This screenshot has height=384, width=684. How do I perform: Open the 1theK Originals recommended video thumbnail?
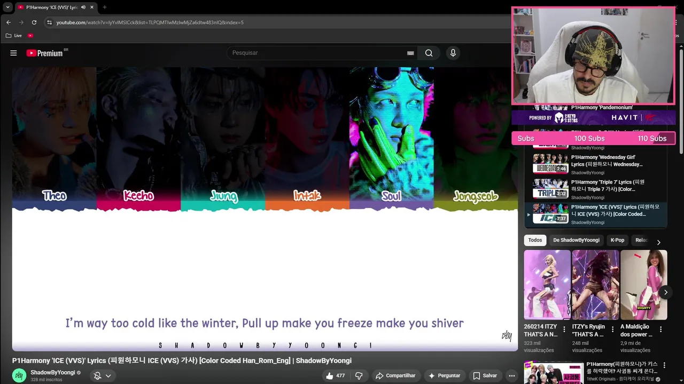click(554, 373)
